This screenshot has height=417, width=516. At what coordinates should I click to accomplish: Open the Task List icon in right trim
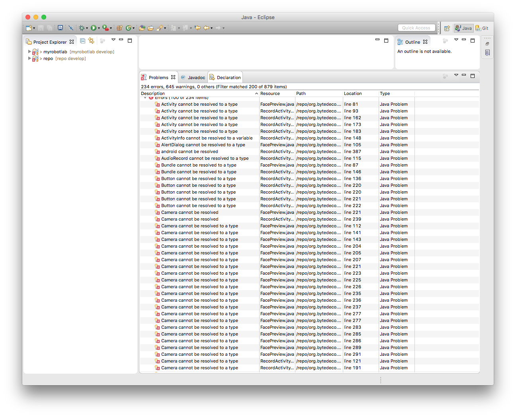(487, 52)
